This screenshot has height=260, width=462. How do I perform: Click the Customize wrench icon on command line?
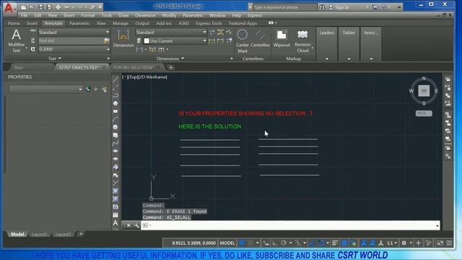[x=136, y=225]
